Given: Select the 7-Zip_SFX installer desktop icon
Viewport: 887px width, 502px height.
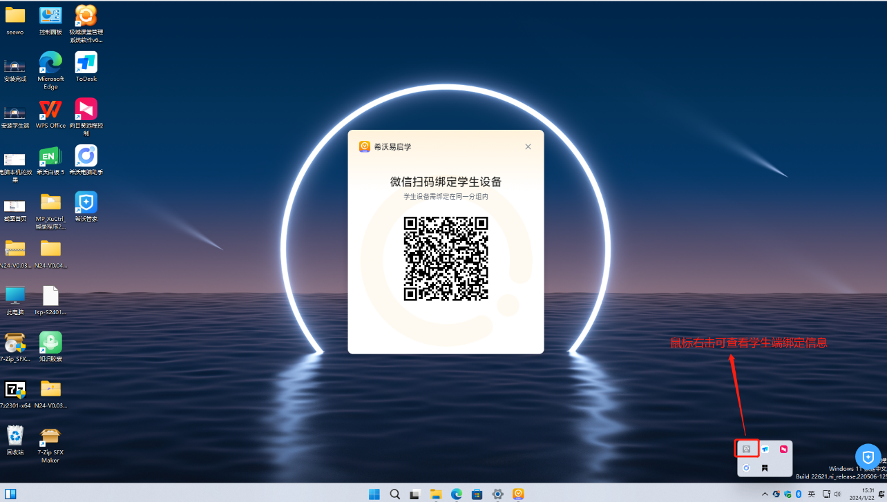Looking at the screenshot, I should pyautogui.click(x=15, y=347).
